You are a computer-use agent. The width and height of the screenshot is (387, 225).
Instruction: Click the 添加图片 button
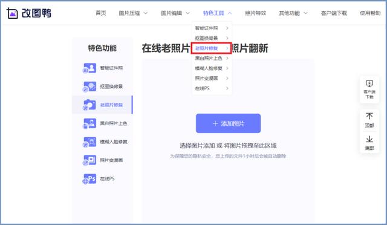pyautogui.click(x=228, y=123)
